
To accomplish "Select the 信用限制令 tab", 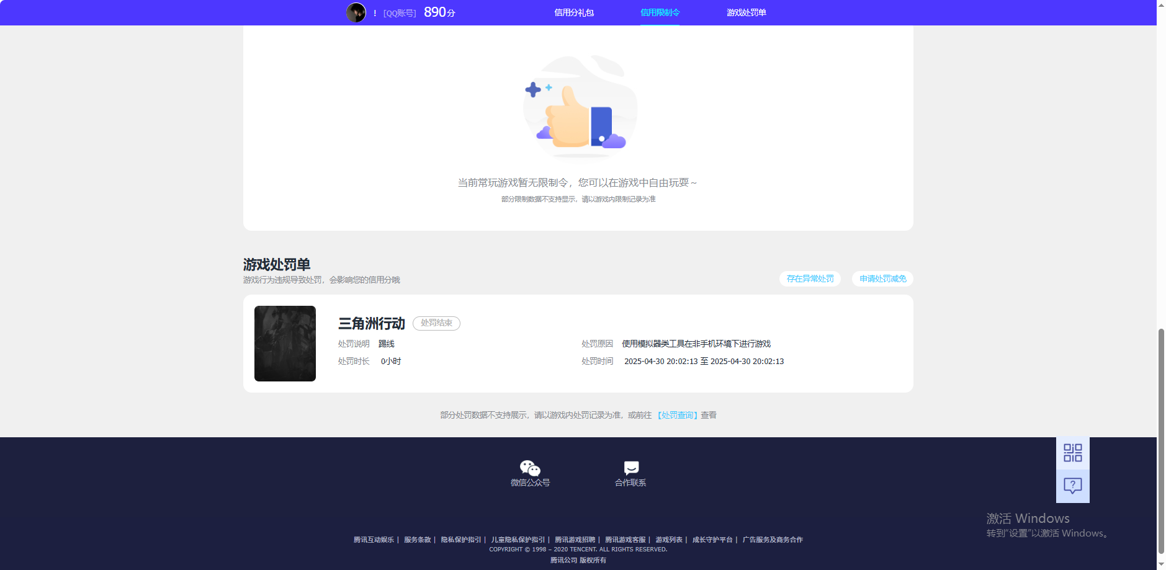I will pos(660,12).
